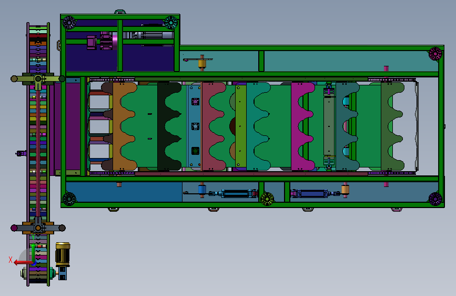456x296 pixels.
Task: Select the grey-green vertical bar between plates
Action: [329, 126]
